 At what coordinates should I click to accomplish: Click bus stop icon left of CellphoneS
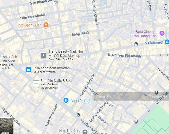(x=136, y=44)
